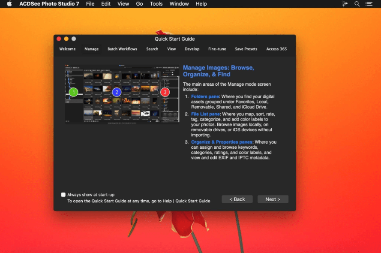
Task: Click the red "3" marker near the Organize panes
Action: coord(166,91)
